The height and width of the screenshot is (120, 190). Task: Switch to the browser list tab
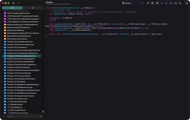(12, 8)
